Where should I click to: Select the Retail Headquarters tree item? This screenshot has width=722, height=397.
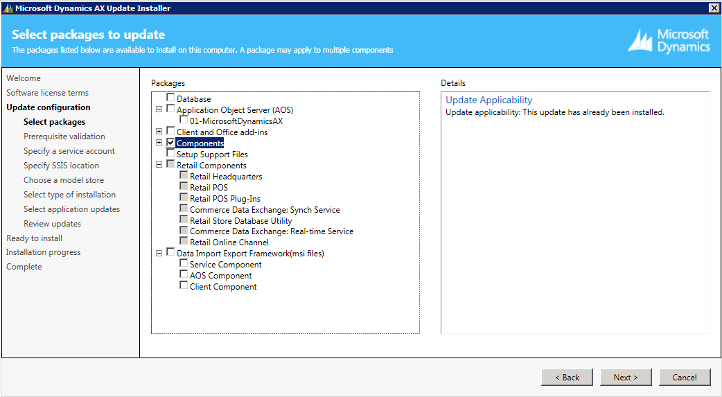226,177
